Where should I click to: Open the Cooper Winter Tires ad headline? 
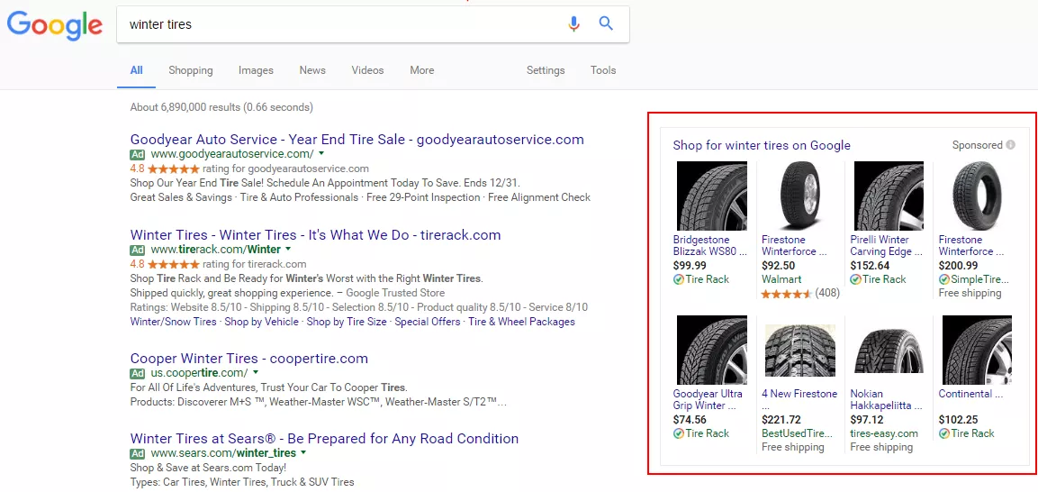(248, 359)
